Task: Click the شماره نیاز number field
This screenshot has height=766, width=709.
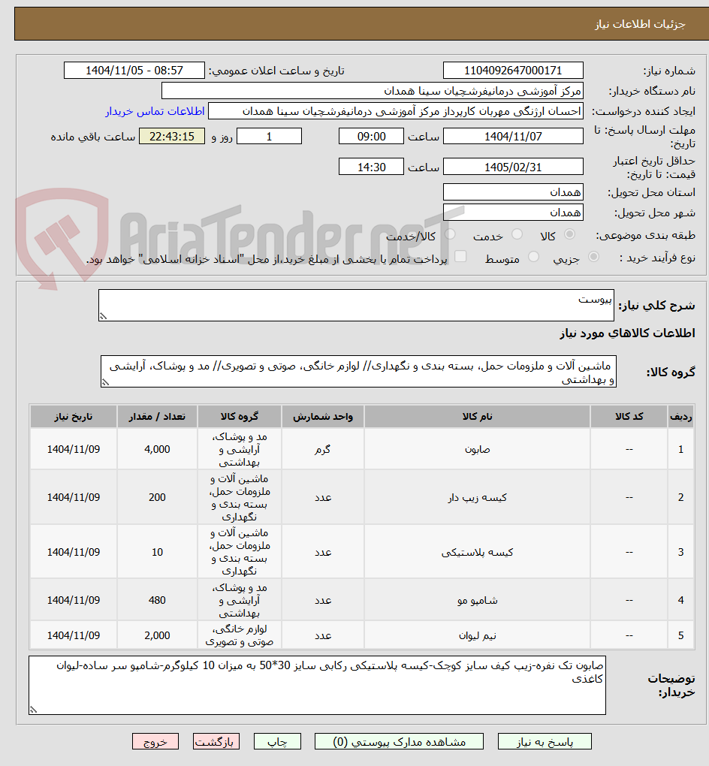Action: click(x=513, y=71)
